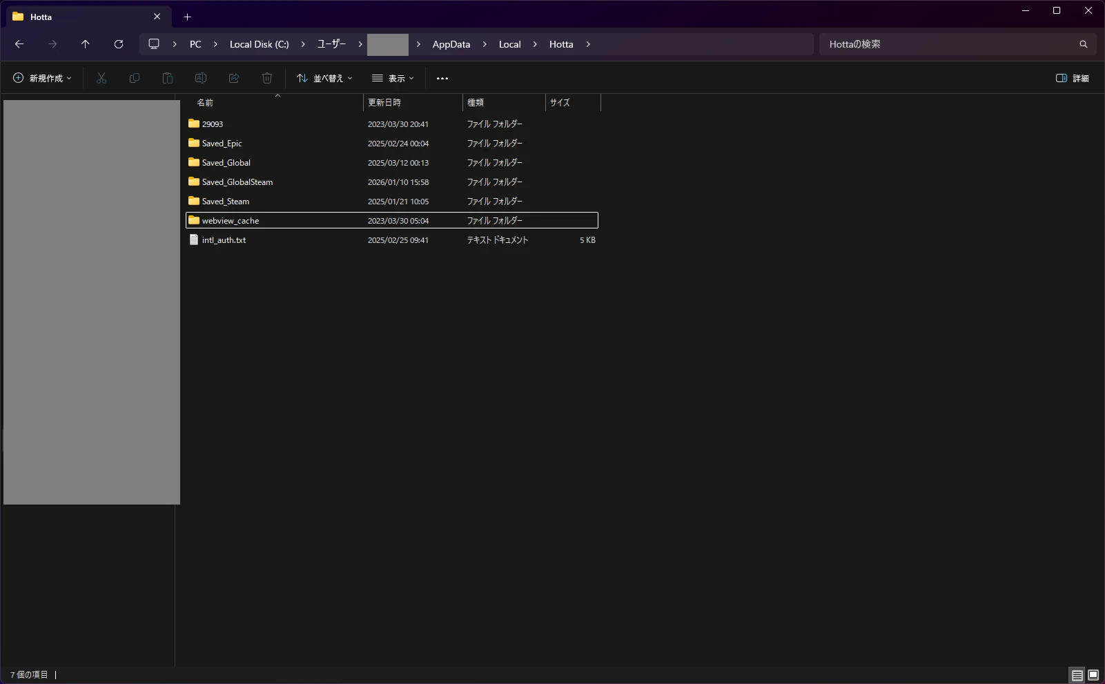The width and height of the screenshot is (1105, 684).
Task: Select the Saved_GlobalSteam folder
Action: tap(237, 182)
